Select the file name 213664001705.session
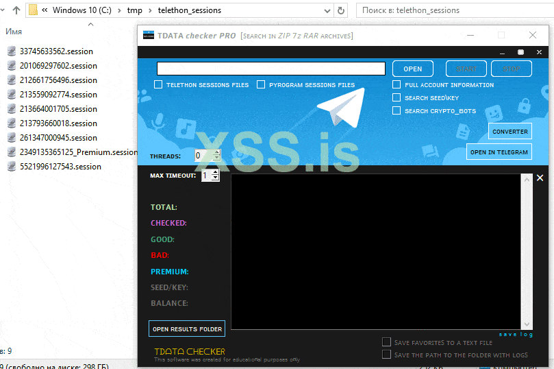The height and width of the screenshot is (369, 554). pyautogui.click(x=58, y=109)
